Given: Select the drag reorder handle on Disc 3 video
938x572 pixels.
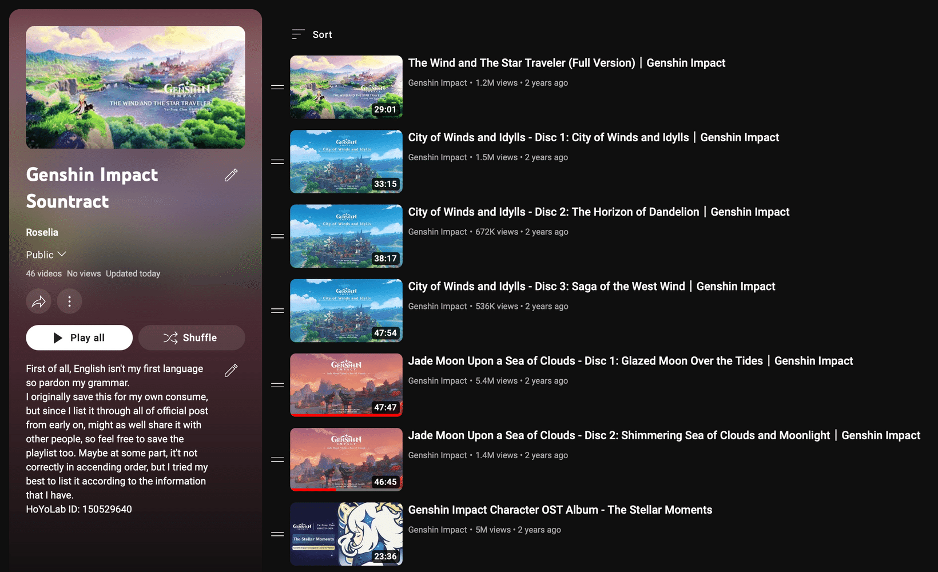Looking at the screenshot, I should point(277,310).
